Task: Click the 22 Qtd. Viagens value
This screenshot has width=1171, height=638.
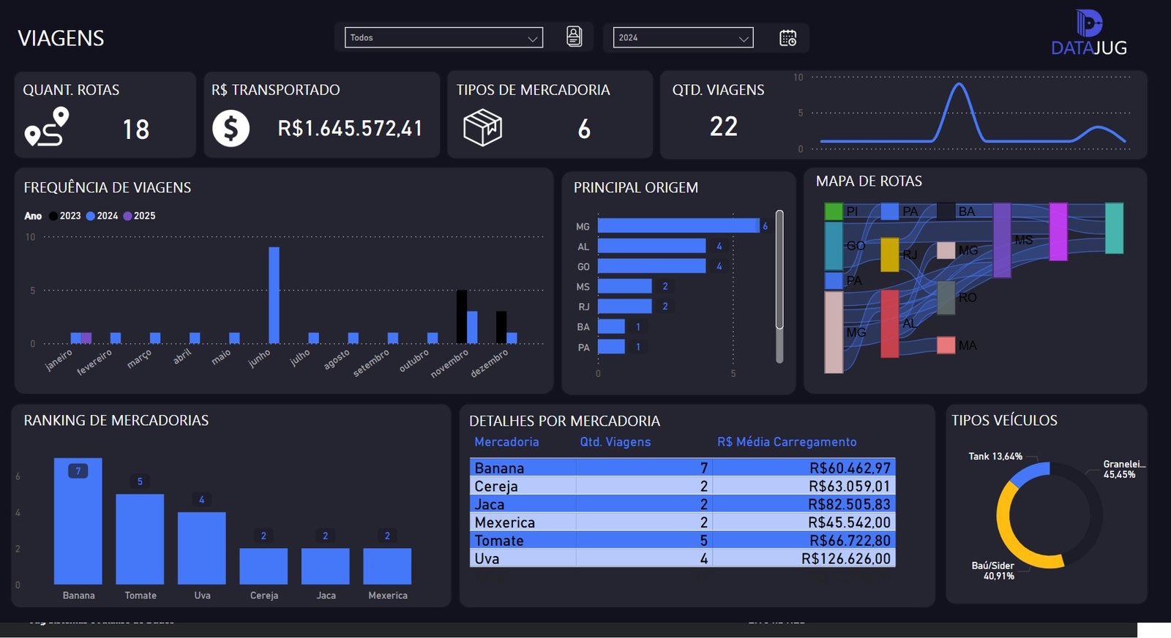Action: (724, 127)
